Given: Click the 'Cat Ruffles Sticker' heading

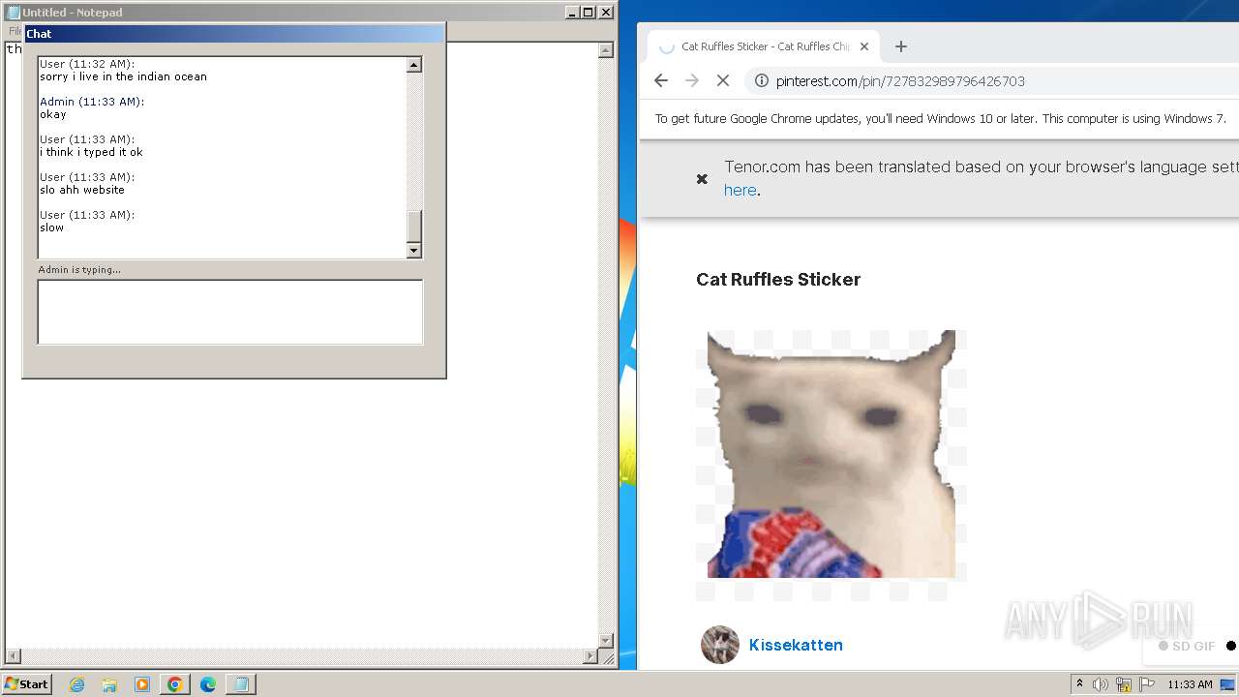Looking at the screenshot, I should pos(778,280).
